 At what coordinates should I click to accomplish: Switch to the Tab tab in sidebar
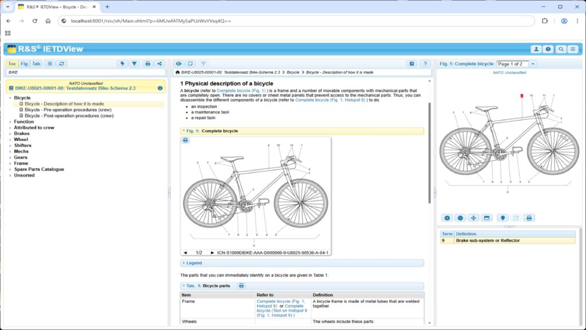[36, 64]
